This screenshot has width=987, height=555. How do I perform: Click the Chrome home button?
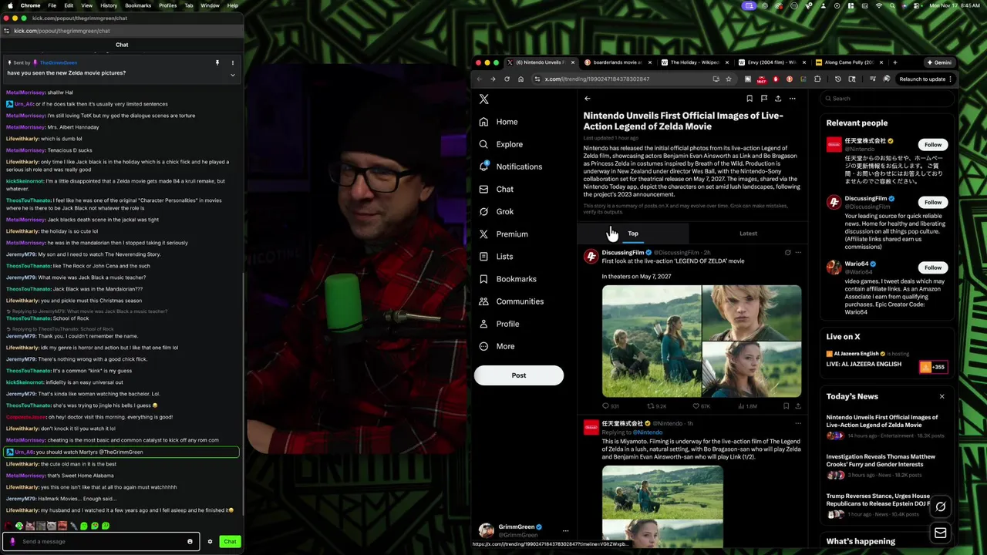click(x=520, y=79)
